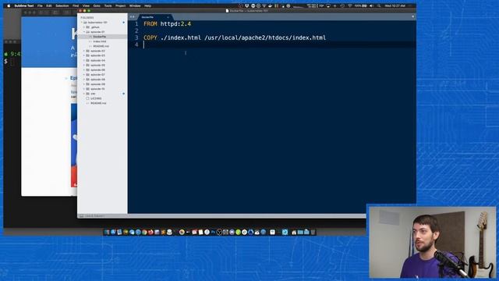Open the File menu in Sublime Text
Screen dimensions: 499x281
(40, 5)
